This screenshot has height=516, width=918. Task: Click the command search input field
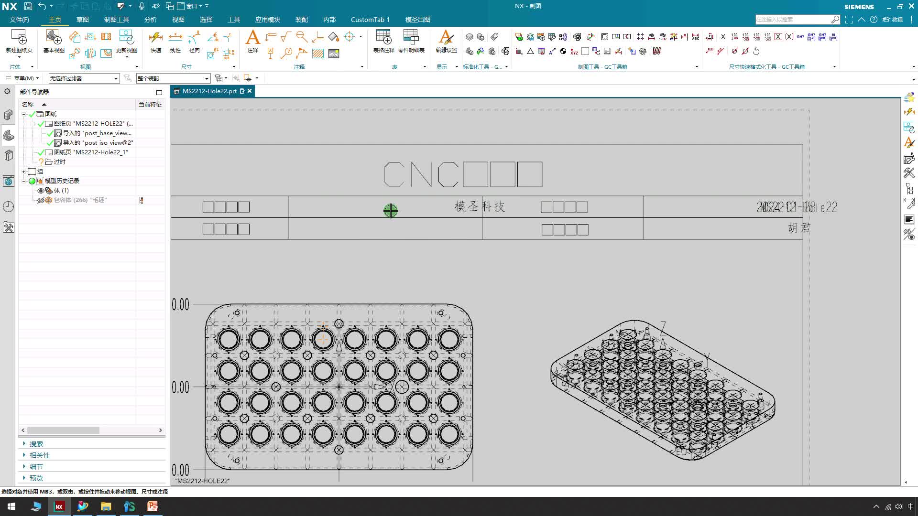793,20
